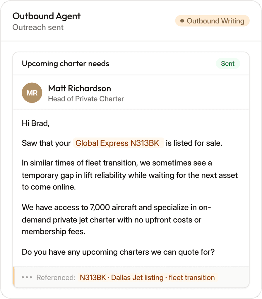This screenshot has height=299, width=262.
Task: Click 'is listed for sale' text
Action: coord(194,143)
